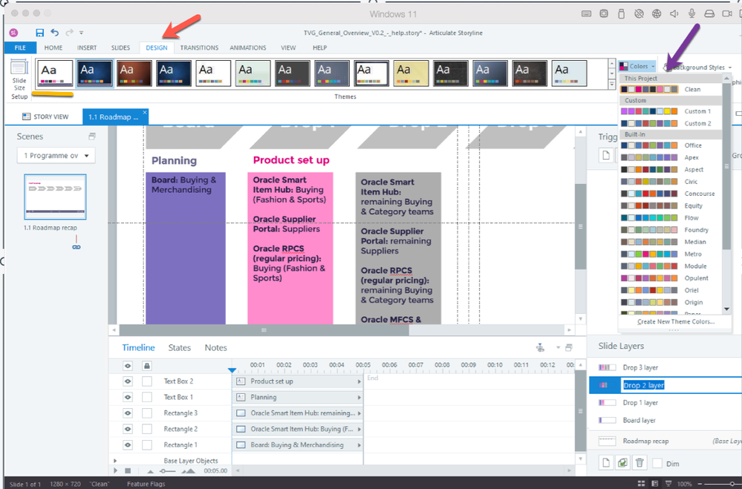Open Slide Size Setup
Viewport: 742px width, 489px height.
[x=19, y=79]
